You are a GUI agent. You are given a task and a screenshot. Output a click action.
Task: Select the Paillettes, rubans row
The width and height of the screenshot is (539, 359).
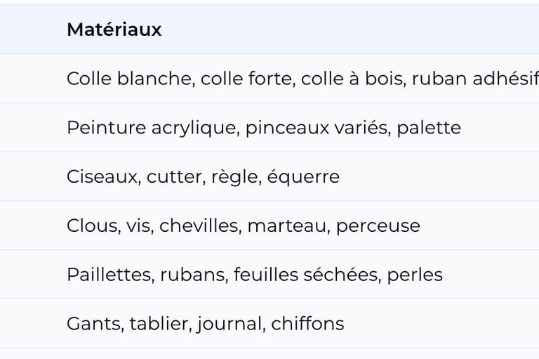tap(269, 275)
